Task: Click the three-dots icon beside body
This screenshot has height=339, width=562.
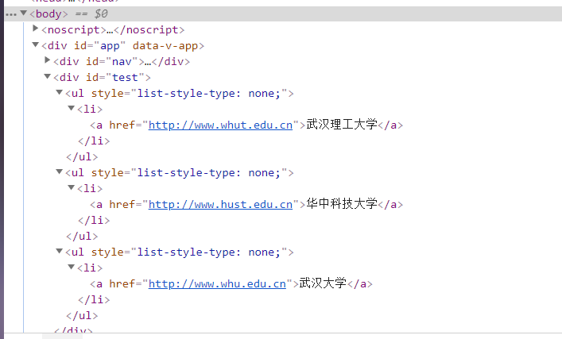Action: click(x=11, y=14)
